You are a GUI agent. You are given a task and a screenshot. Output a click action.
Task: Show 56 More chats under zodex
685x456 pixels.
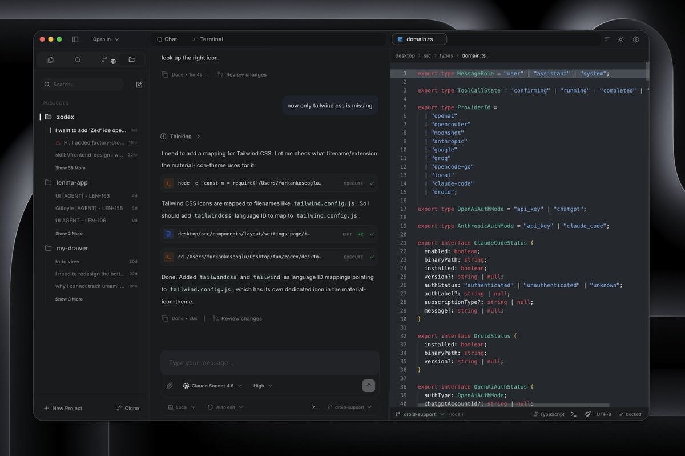70,168
